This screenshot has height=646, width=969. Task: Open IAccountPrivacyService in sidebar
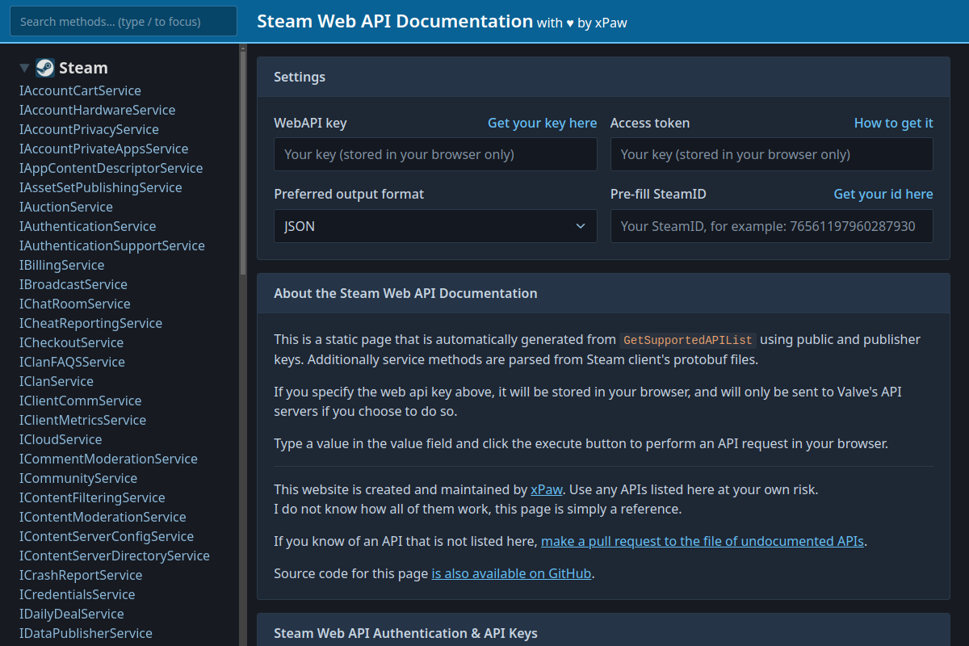click(x=89, y=129)
